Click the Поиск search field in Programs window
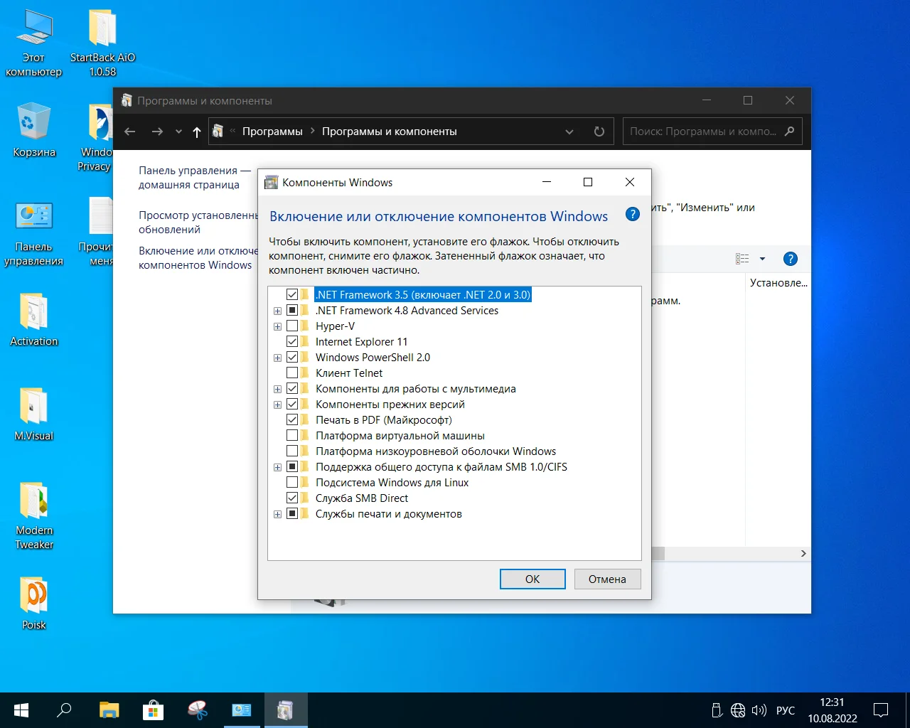The image size is (910, 728). click(702, 132)
